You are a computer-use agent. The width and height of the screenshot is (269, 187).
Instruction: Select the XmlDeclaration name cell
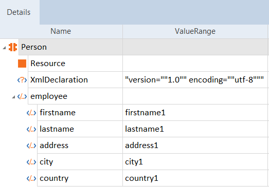pyautogui.click(x=75, y=80)
